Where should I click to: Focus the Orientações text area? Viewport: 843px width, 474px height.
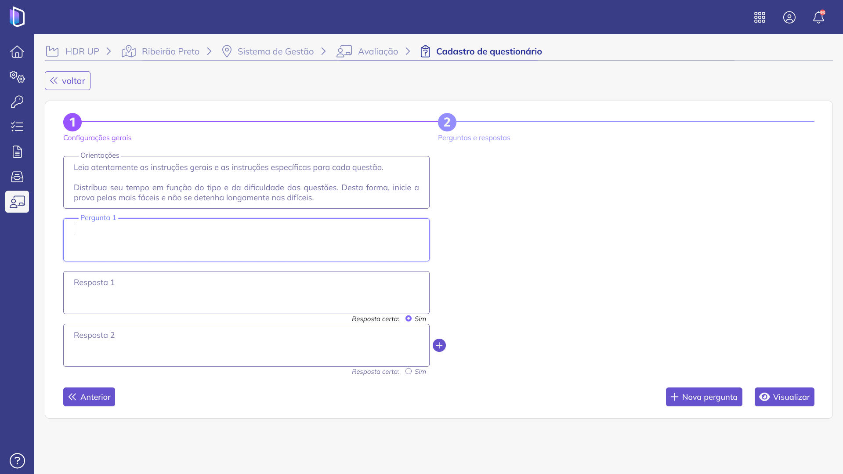246,182
